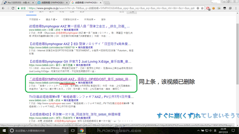Click the scrollbar up arrow
This screenshot has height=134, width=239.
[x=237, y=13]
